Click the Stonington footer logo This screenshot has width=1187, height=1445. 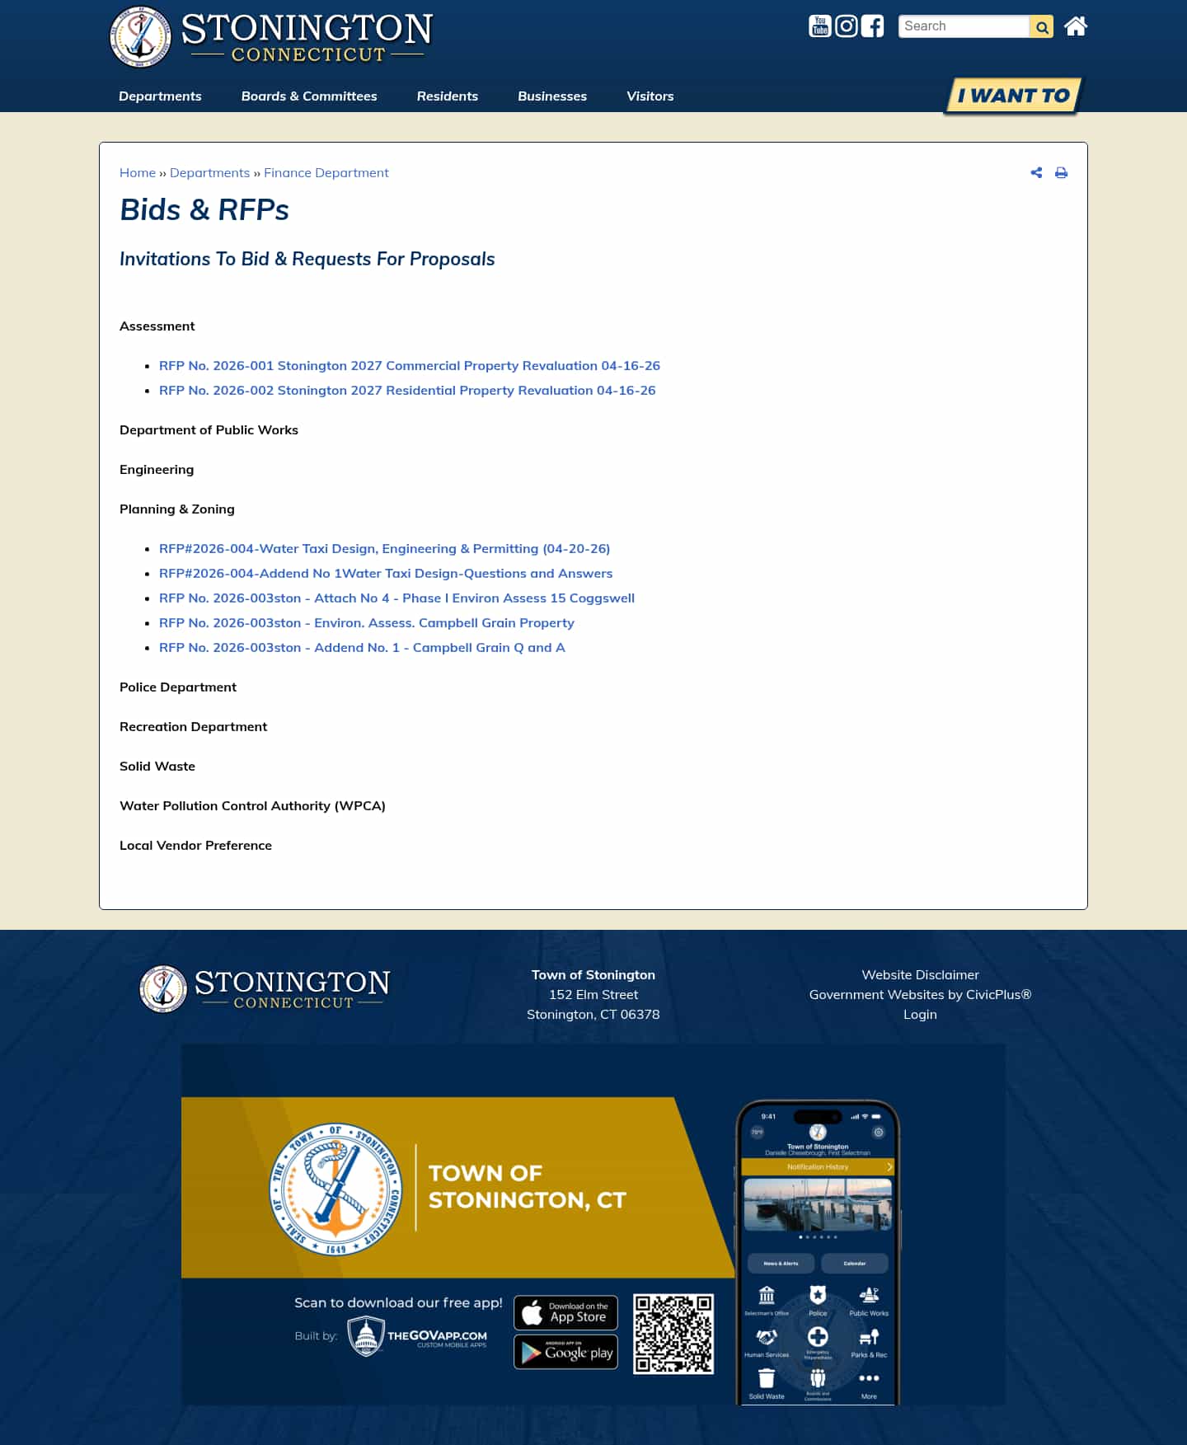(265, 988)
